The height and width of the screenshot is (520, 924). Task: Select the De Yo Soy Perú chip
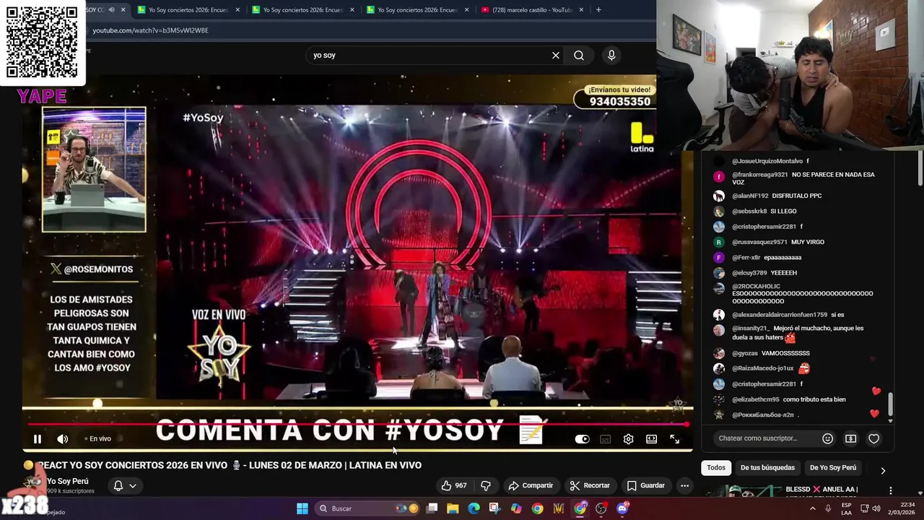pyautogui.click(x=833, y=467)
